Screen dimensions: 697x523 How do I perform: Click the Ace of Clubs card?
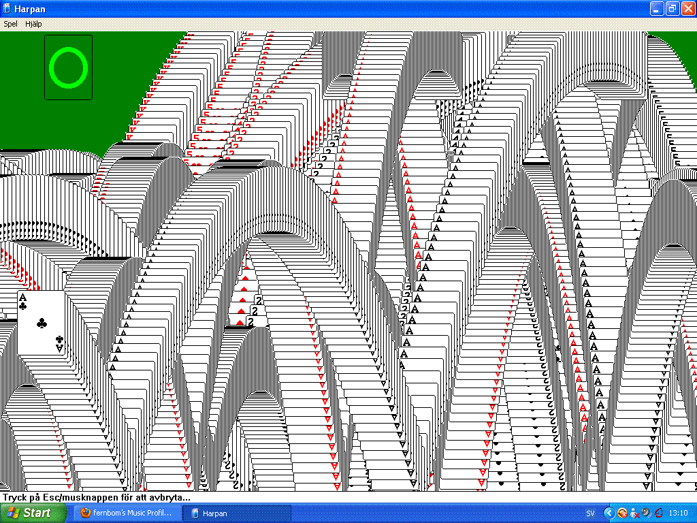(41, 322)
